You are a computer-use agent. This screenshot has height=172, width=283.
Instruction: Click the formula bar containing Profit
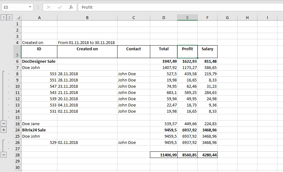point(180,7)
